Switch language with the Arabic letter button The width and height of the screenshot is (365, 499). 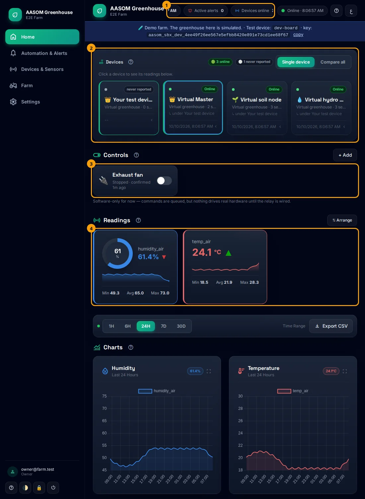click(x=351, y=11)
